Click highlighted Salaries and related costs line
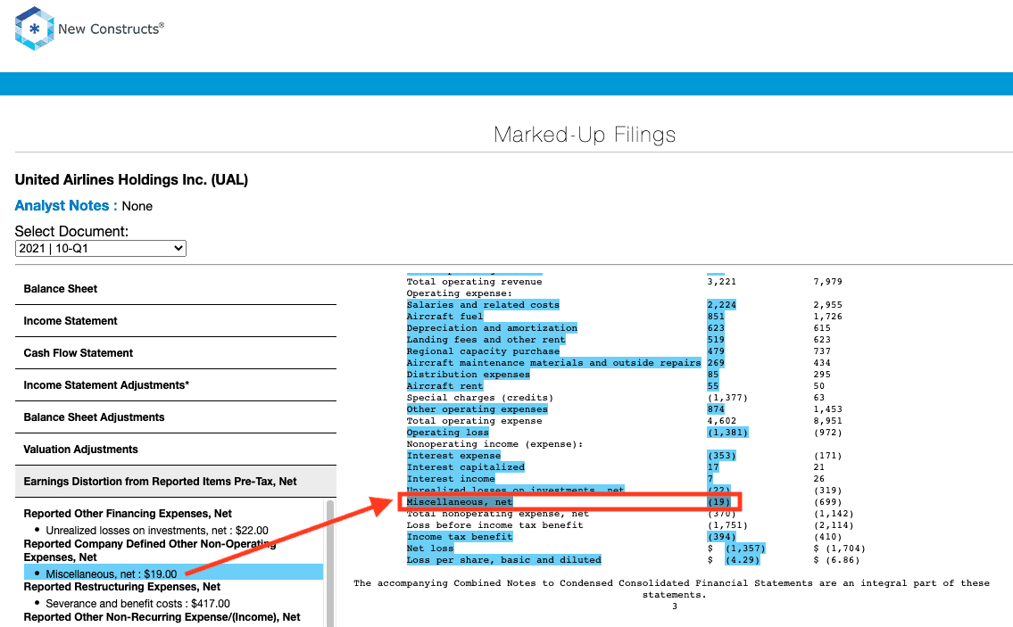This screenshot has width=1013, height=627. coord(483,305)
